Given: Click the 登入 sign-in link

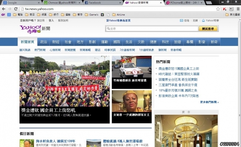Looking at the screenshot, I should (51, 20).
